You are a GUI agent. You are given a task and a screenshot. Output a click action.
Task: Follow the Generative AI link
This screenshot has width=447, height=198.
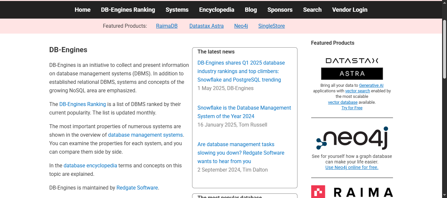pyautogui.click(x=371, y=85)
